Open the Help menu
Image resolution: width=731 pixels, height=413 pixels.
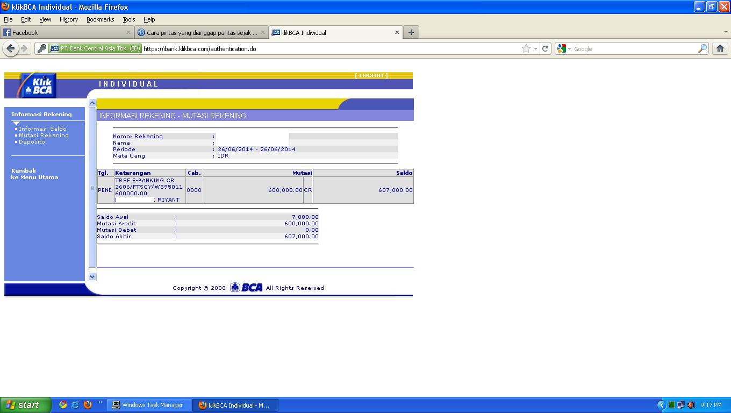click(149, 19)
